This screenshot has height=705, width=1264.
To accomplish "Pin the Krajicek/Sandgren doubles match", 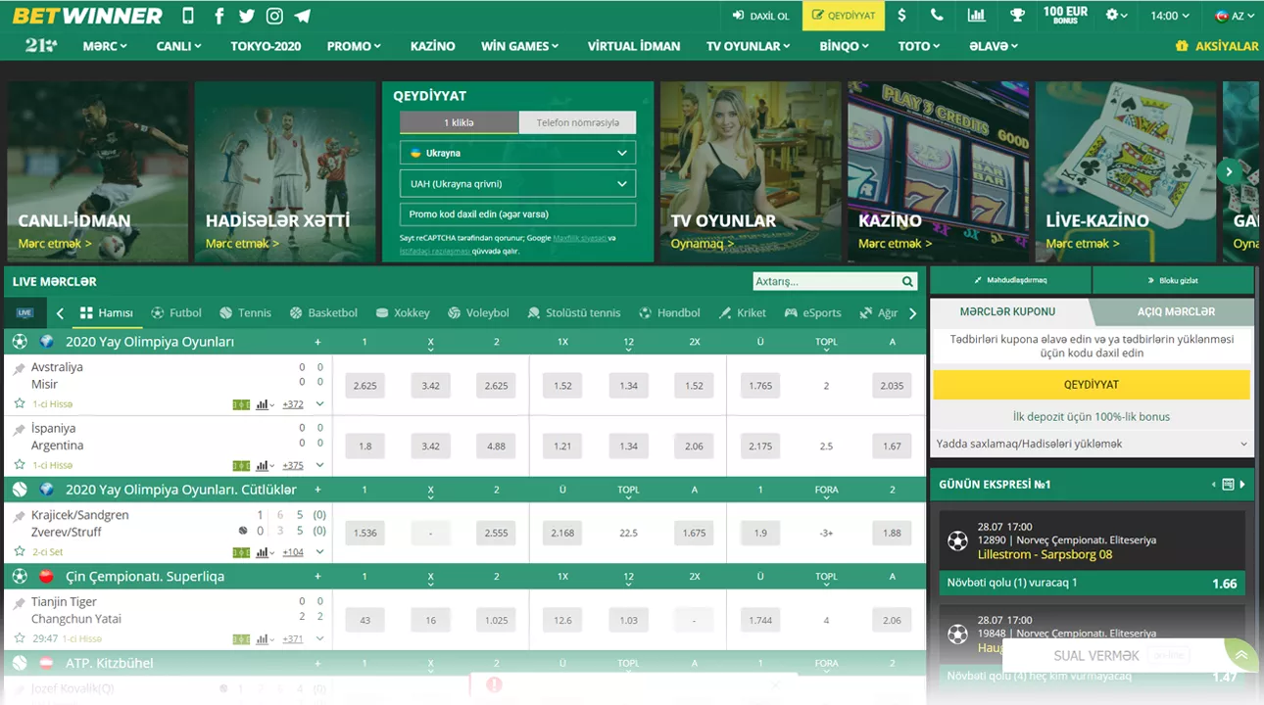I will point(17,514).
